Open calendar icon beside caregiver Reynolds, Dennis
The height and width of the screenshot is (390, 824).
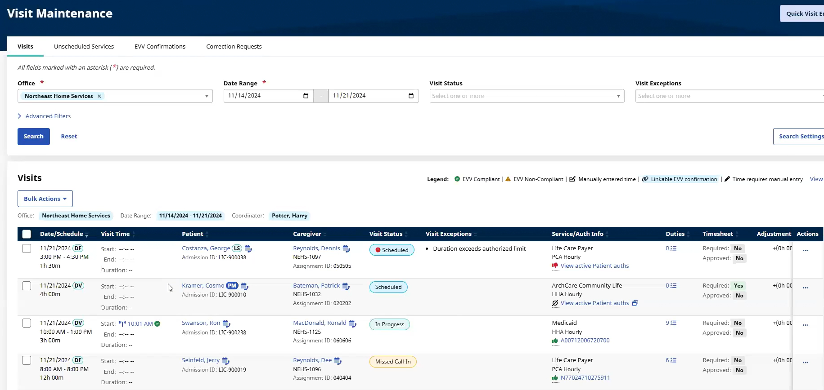[x=346, y=248]
